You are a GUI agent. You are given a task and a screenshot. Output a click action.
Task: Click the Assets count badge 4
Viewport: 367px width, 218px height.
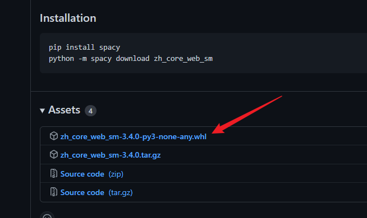click(x=90, y=111)
